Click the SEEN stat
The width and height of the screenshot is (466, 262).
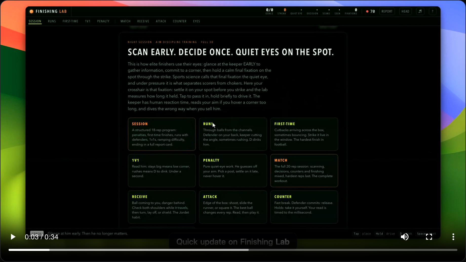pyautogui.click(x=337, y=12)
